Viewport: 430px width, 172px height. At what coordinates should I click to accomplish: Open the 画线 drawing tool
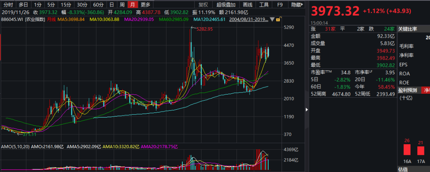coord(247,5)
